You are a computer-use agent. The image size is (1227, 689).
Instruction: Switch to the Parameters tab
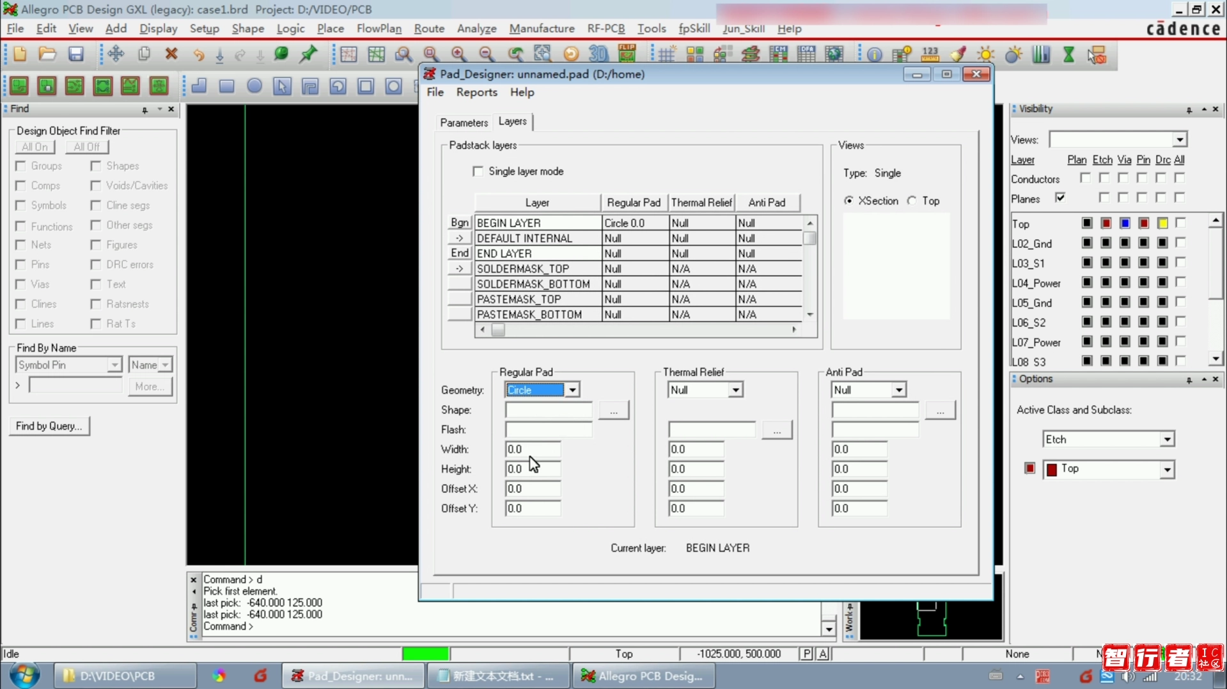point(464,123)
